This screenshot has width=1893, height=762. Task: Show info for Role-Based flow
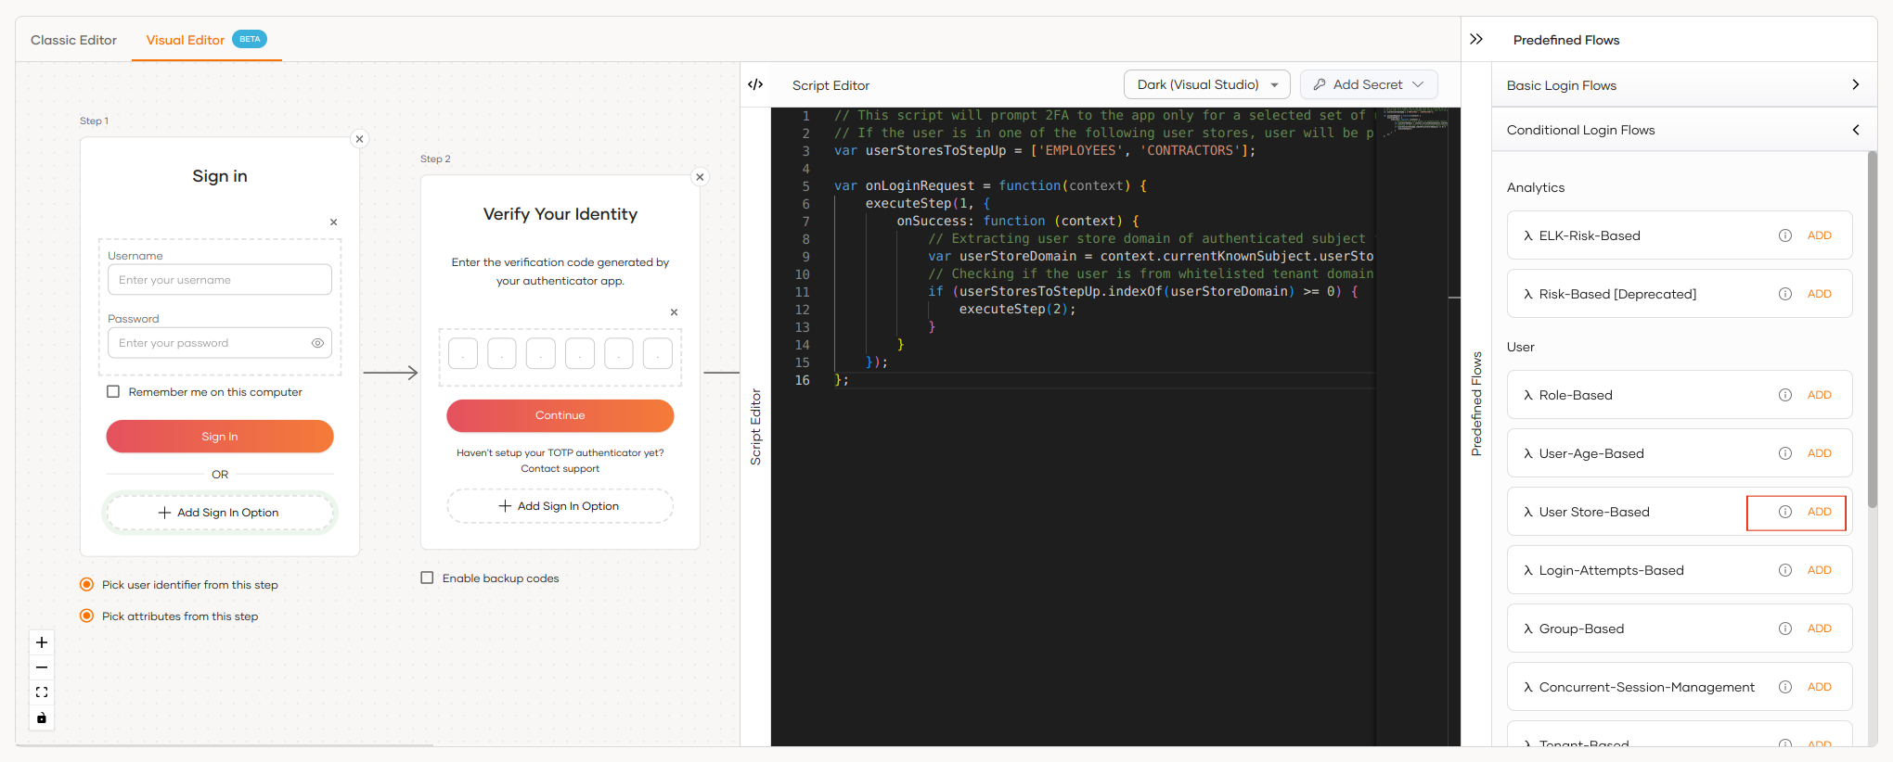(x=1785, y=395)
